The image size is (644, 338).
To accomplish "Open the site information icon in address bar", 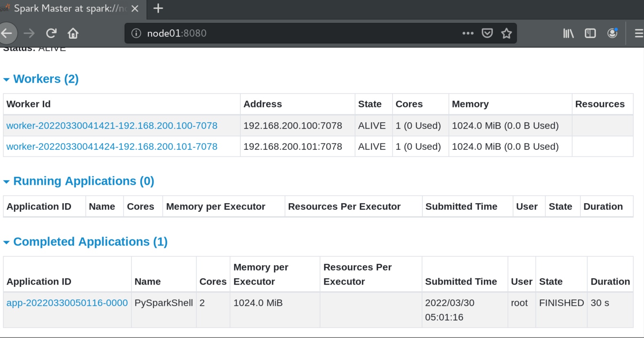I will point(136,33).
